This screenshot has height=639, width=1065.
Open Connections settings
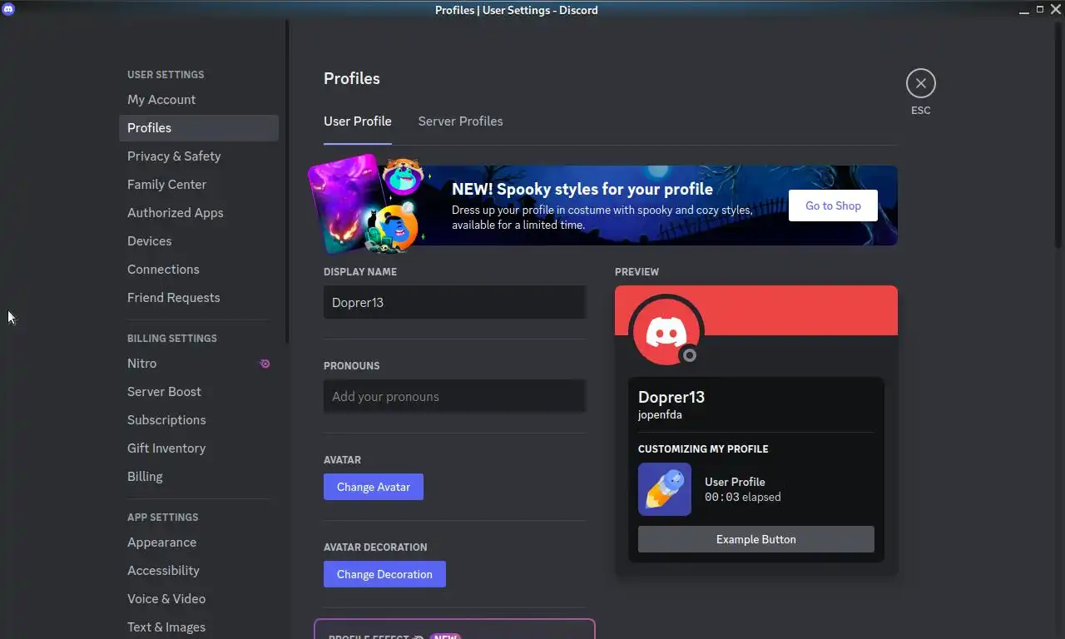(x=198, y=270)
